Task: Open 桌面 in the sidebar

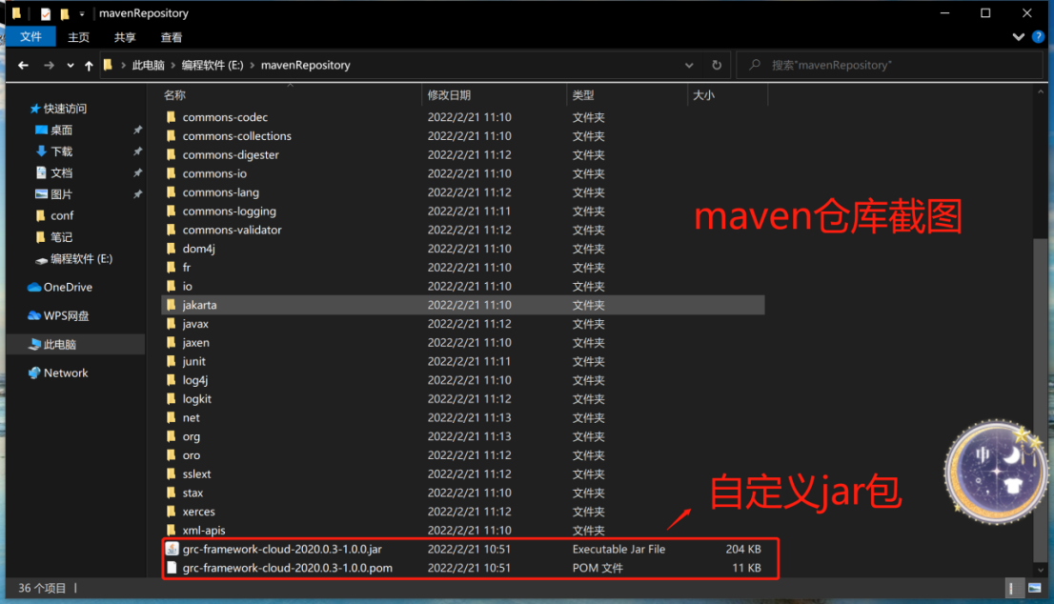Action: [x=61, y=130]
